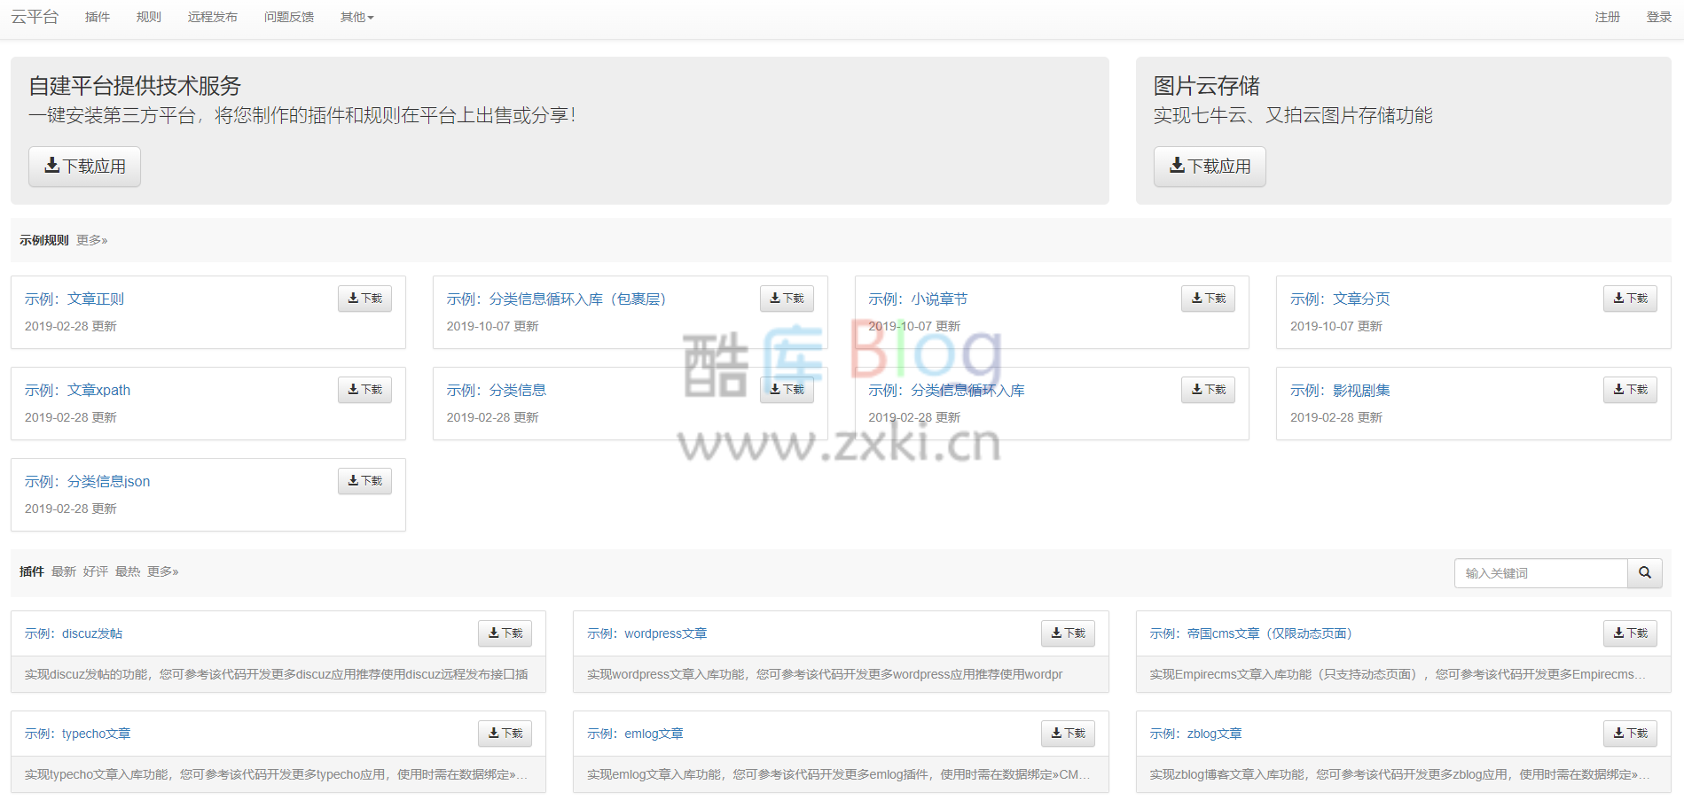Viewport: 1684px width, 800px height.
Task: Download the zblog文章 plugin
Action: (1629, 733)
